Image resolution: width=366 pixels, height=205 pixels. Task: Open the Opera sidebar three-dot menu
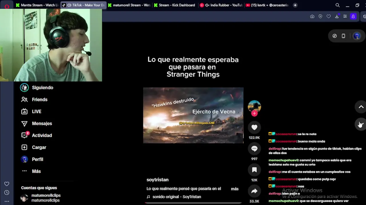(7, 201)
